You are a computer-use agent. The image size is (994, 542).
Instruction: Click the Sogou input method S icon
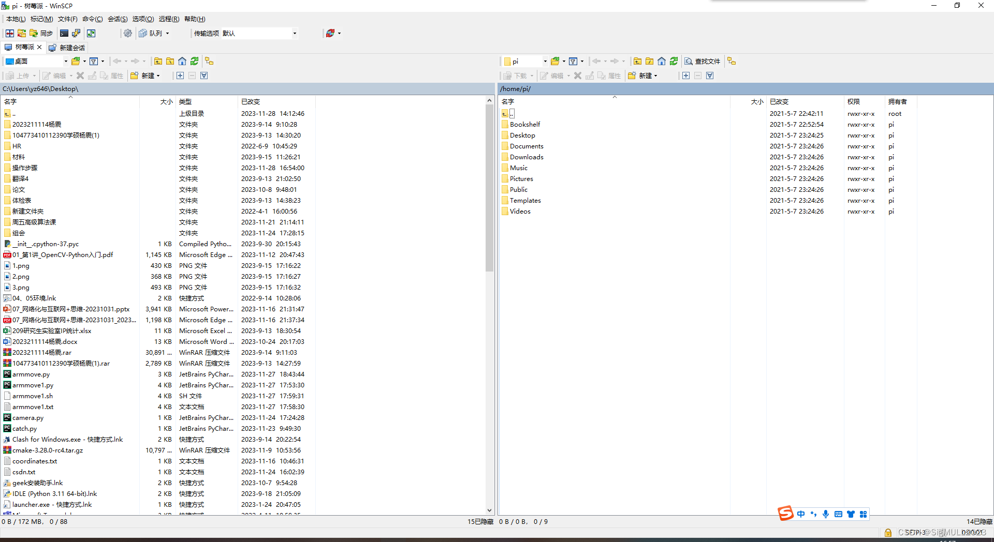click(785, 514)
